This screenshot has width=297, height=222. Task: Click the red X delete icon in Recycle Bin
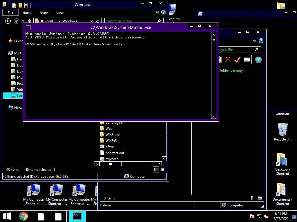(228, 60)
